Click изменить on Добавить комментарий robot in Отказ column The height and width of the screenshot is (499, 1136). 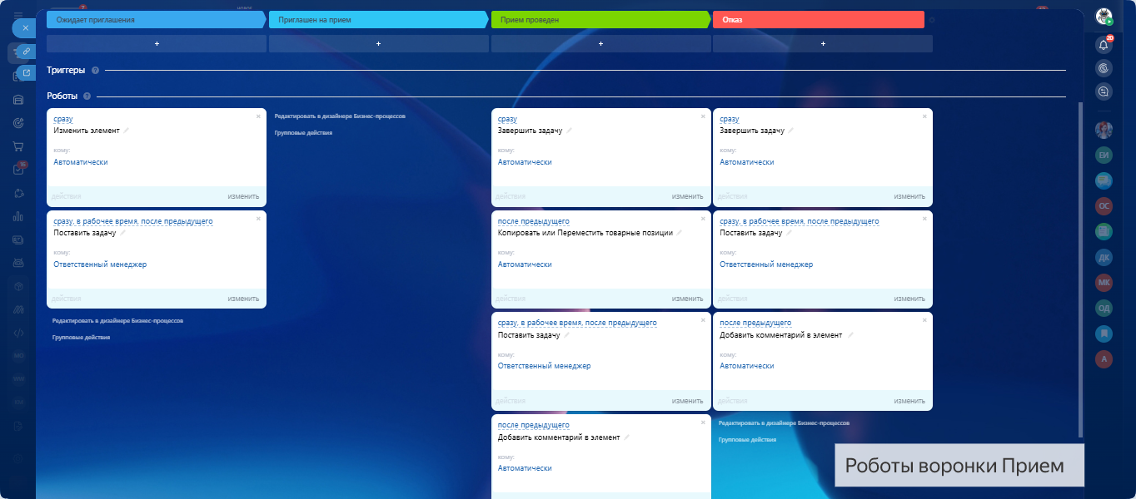tap(909, 401)
